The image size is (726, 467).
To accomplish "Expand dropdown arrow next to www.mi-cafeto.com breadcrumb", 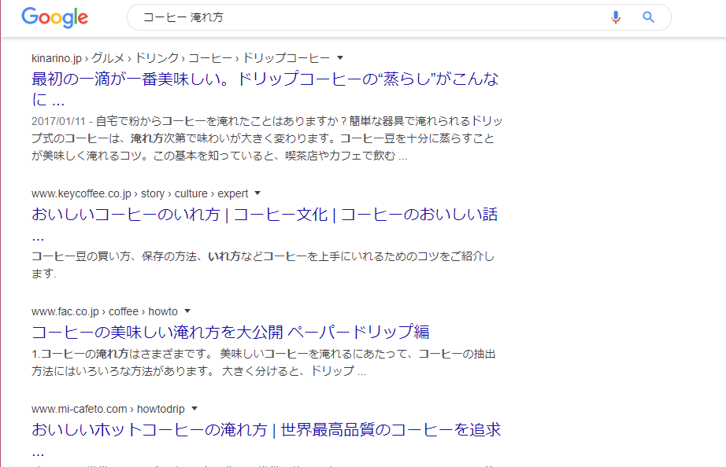I will [x=194, y=409].
